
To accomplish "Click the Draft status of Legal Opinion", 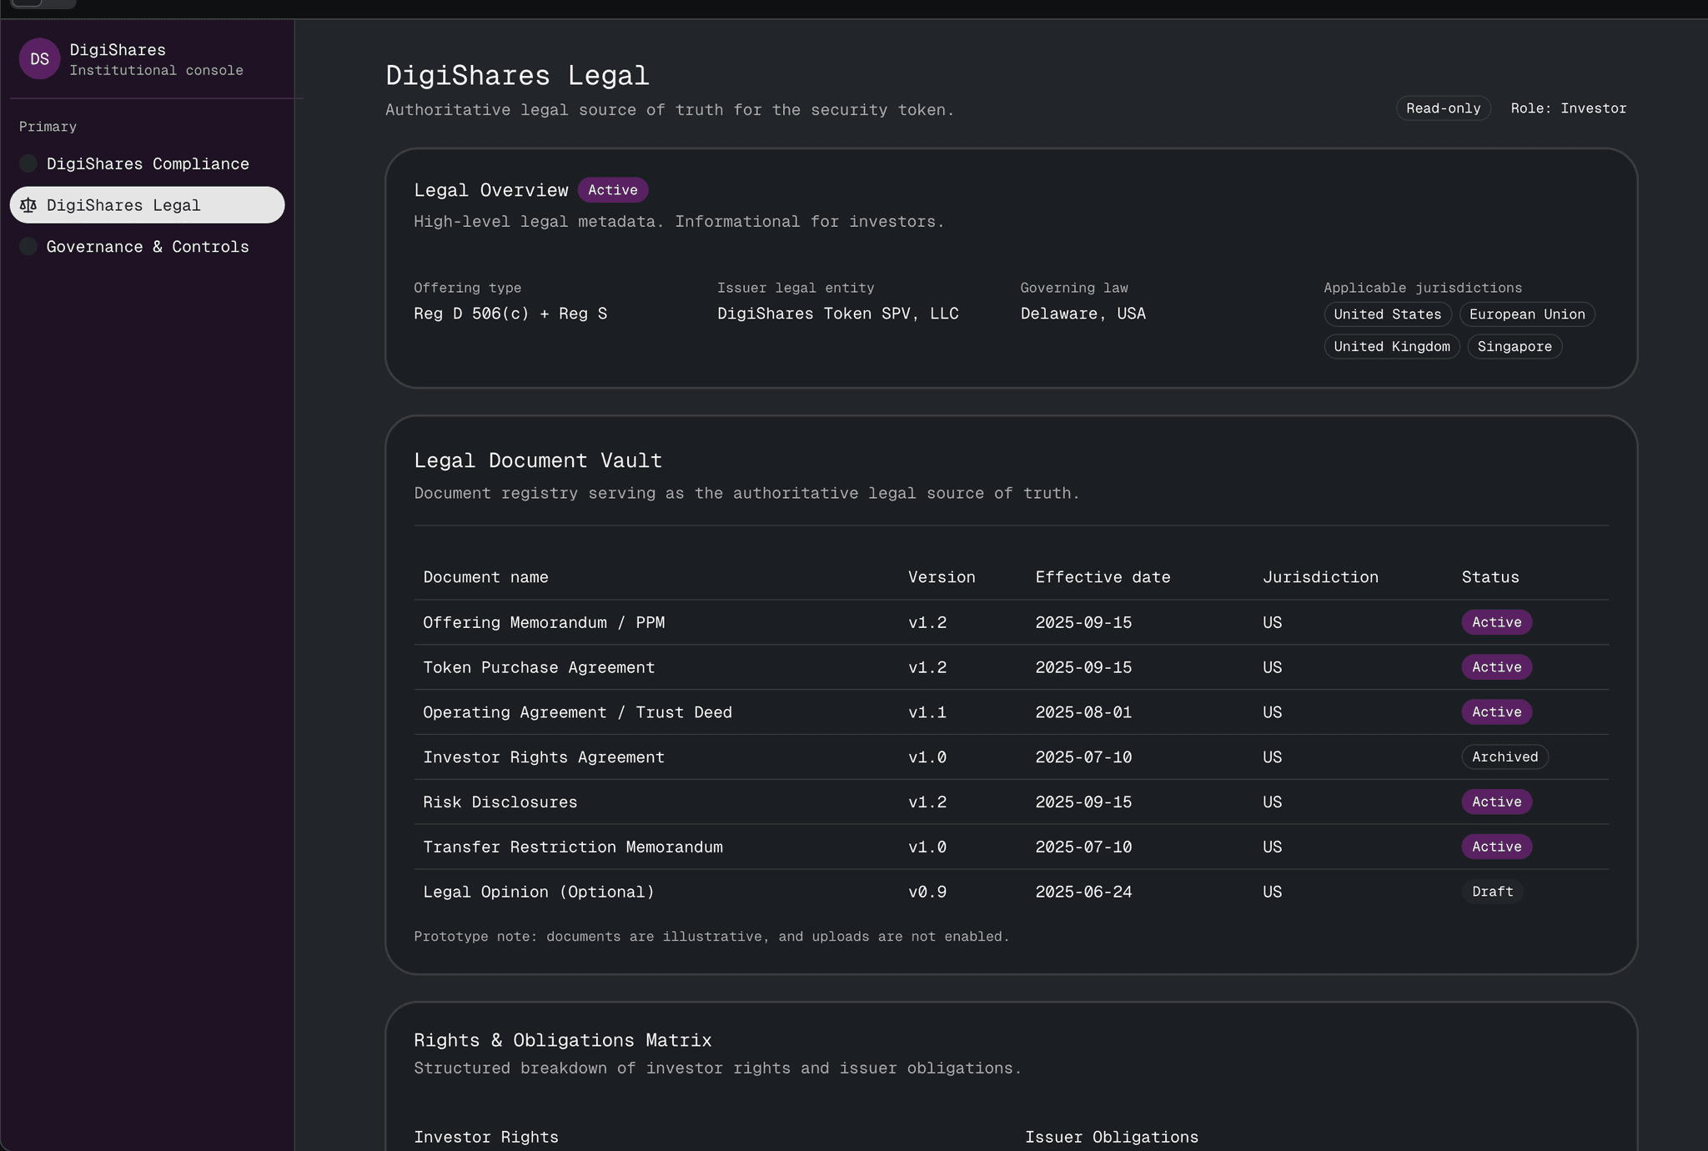I will (1491, 892).
